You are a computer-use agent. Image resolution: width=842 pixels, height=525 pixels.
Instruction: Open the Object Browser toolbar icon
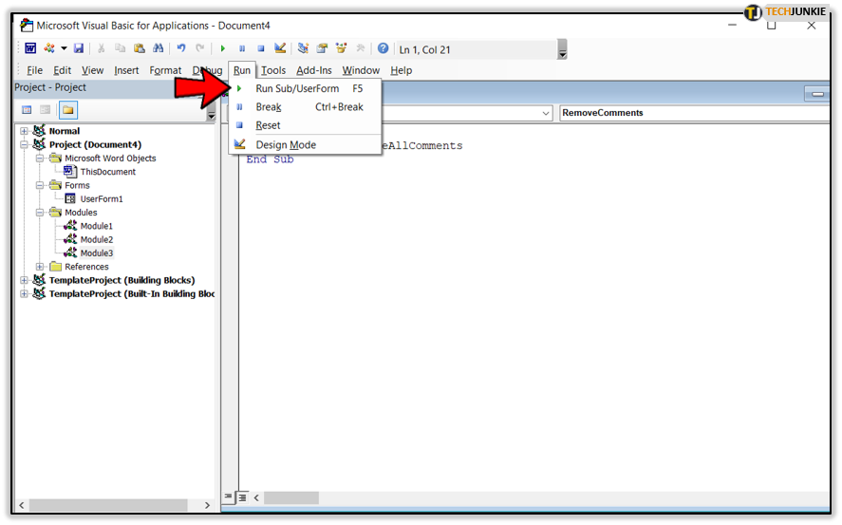tap(341, 48)
